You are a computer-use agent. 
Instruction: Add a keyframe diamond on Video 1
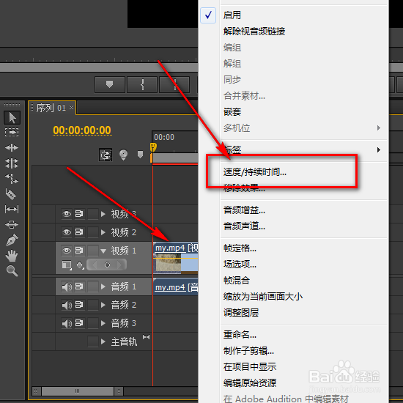[108, 265]
